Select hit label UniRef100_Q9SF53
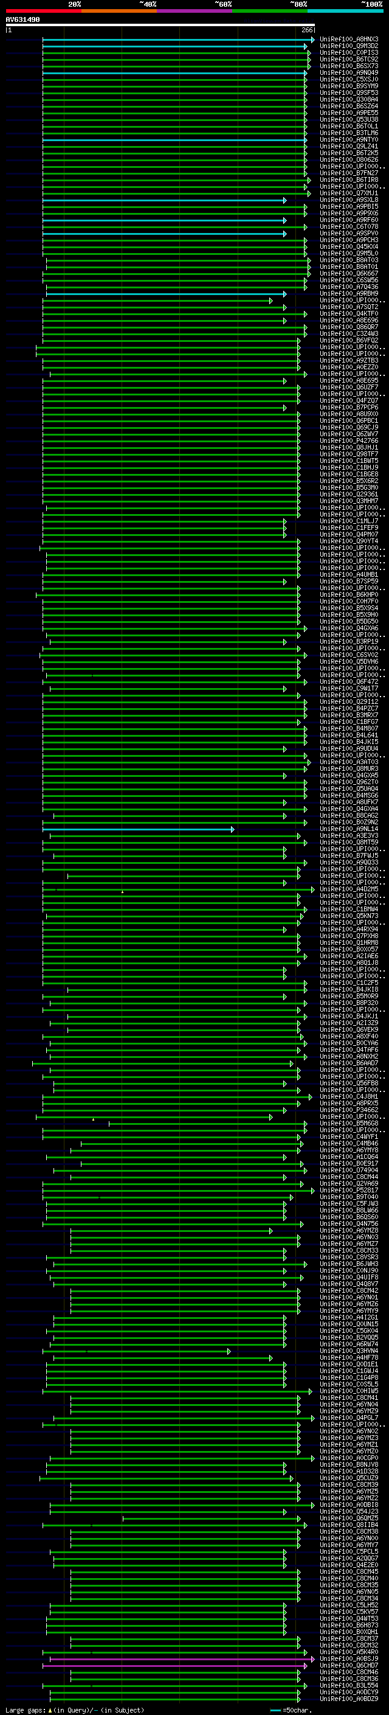This screenshot has height=1715, width=389. coord(349,92)
